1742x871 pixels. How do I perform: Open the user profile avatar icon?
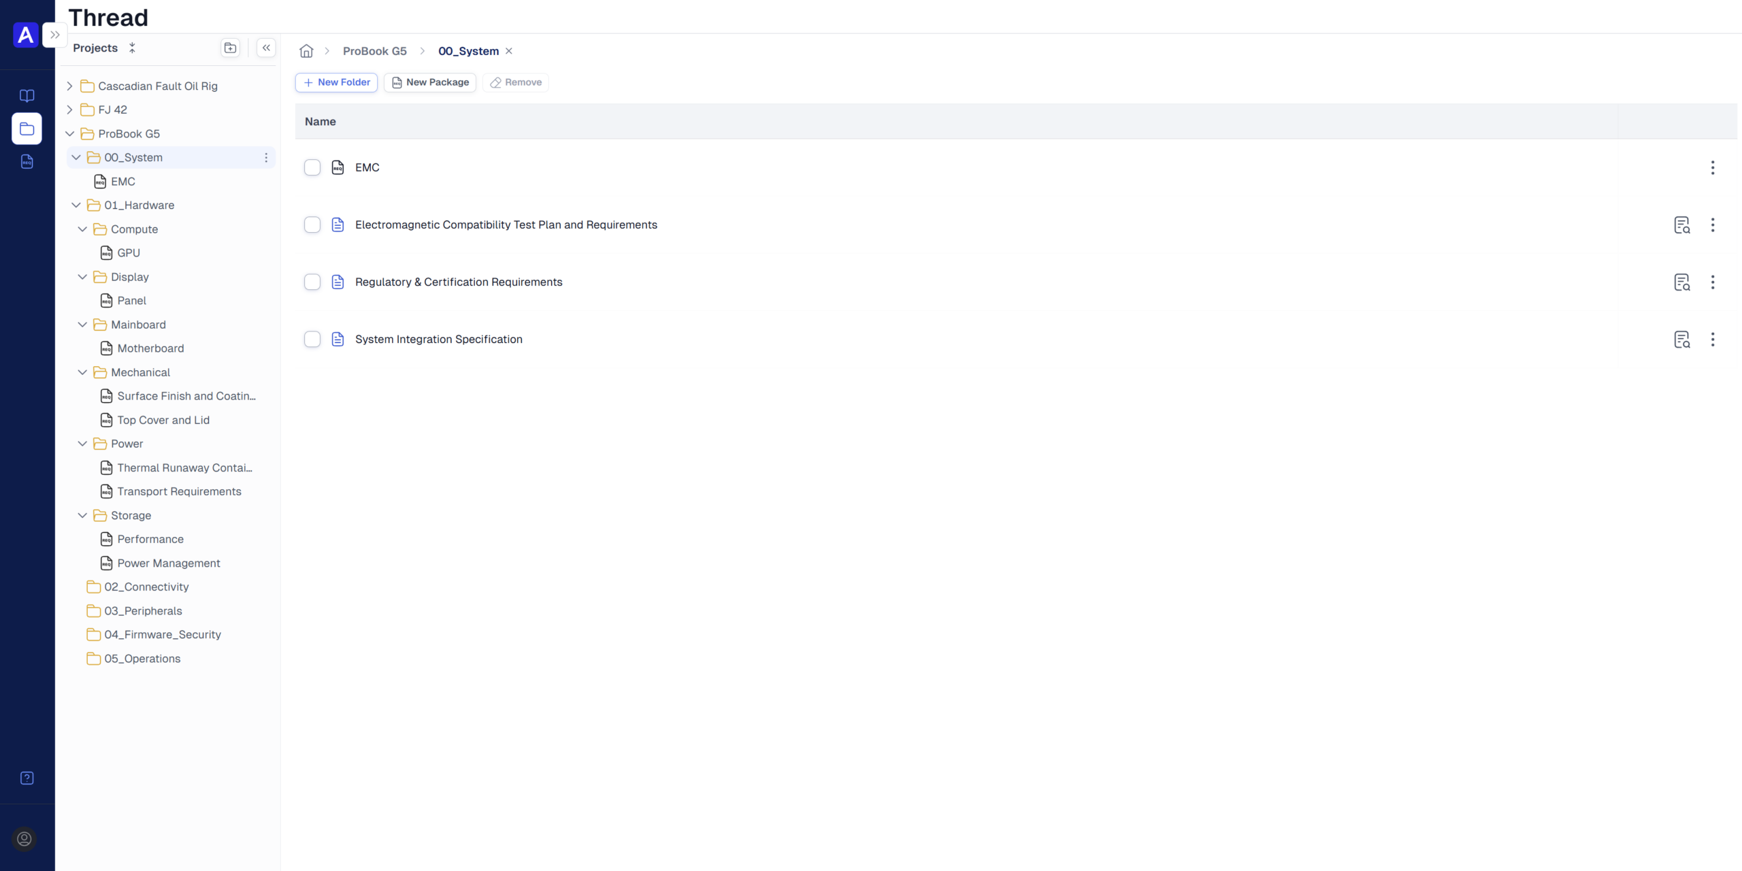(x=24, y=838)
